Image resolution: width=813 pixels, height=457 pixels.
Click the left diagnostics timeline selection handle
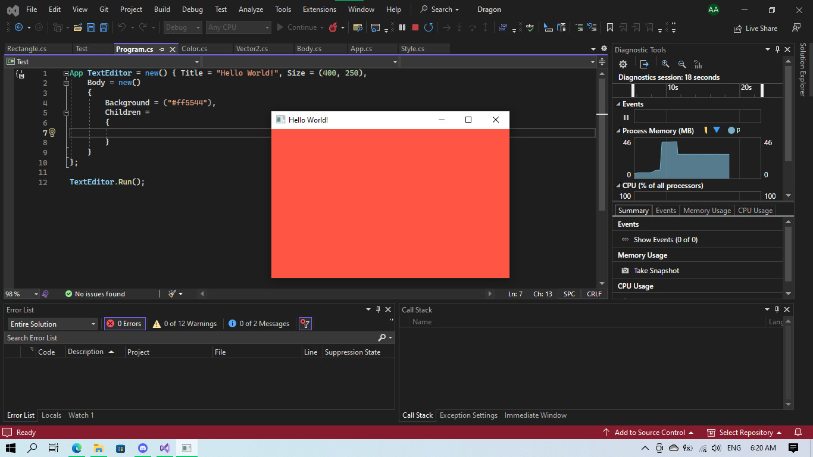633,90
